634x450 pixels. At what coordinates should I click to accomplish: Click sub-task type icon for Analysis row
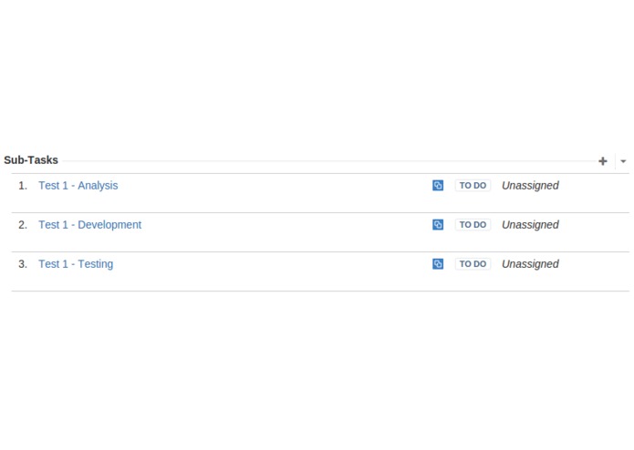[438, 185]
